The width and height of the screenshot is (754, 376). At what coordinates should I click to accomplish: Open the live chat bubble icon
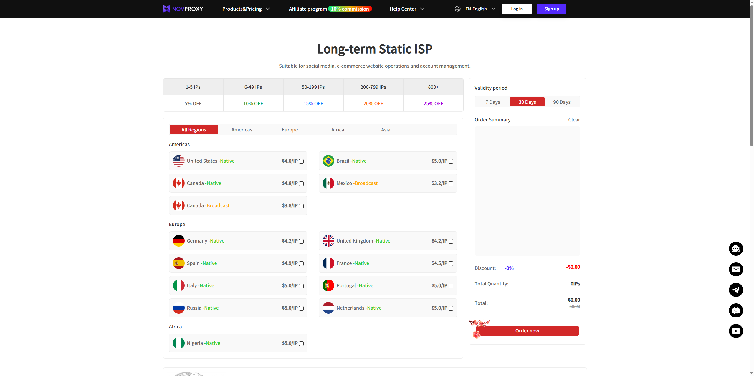tap(736, 249)
